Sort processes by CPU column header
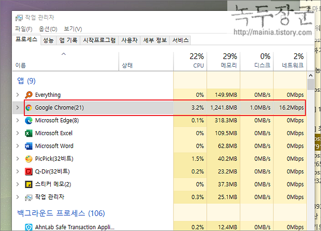 point(190,62)
